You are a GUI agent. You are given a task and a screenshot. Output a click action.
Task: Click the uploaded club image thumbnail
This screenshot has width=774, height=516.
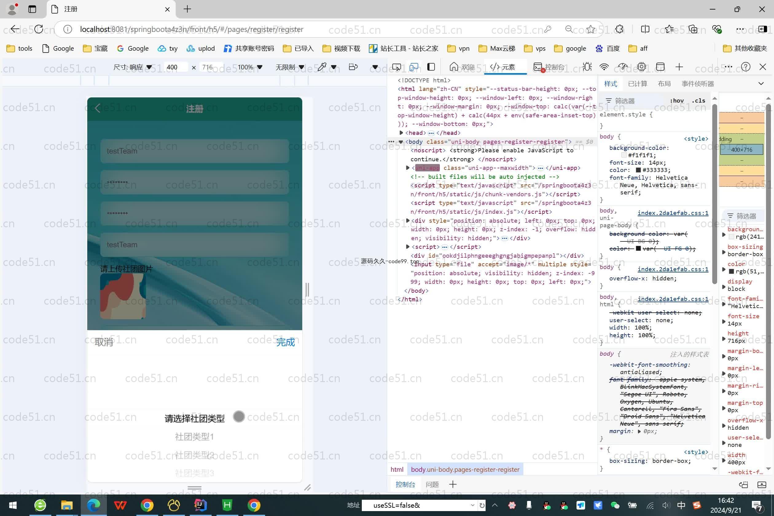click(x=123, y=296)
